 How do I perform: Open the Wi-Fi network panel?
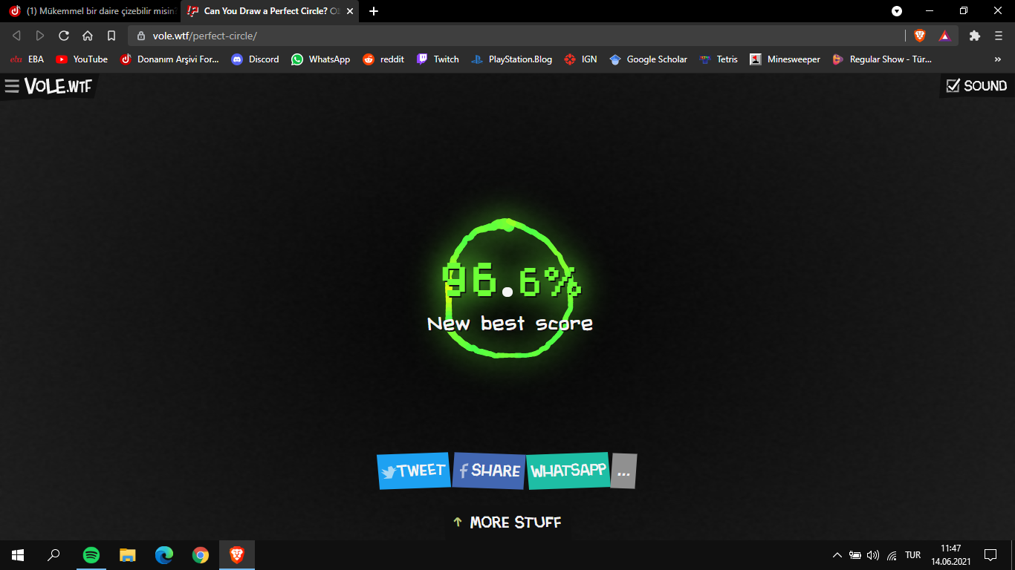point(892,555)
